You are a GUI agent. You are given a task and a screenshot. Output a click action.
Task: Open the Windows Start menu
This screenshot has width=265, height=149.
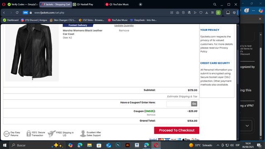pos(5,145)
